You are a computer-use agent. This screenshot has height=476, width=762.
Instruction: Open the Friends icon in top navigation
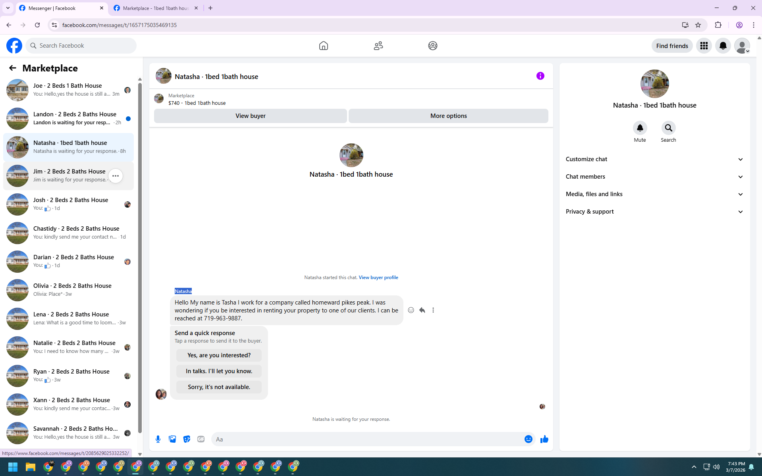pos(378,46)
